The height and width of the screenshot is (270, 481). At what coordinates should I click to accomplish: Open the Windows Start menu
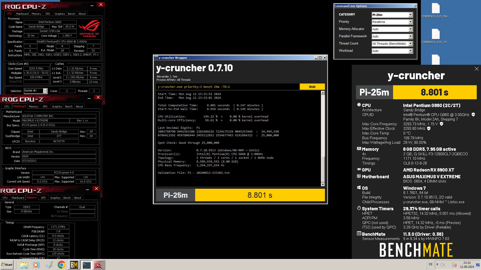(x=7, y=265)
